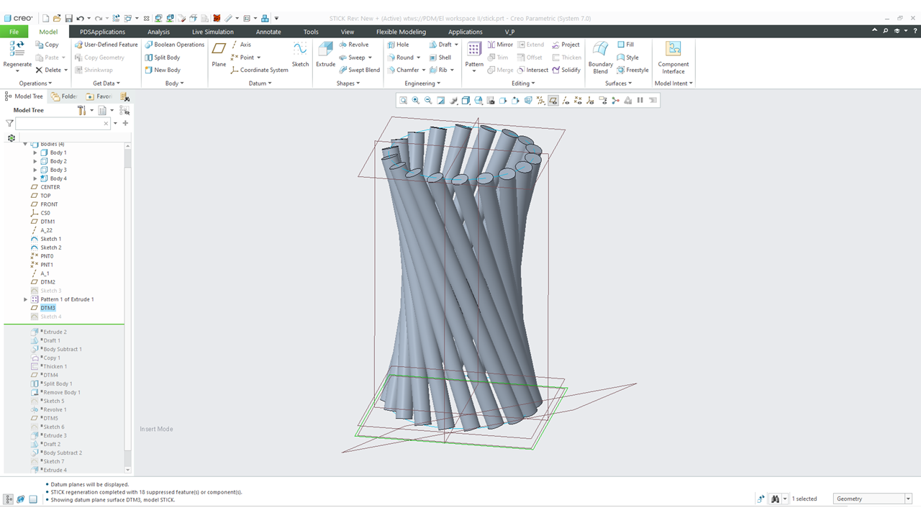This screenshot has width=921, height=518.
Task: Click User-Defined Feature button
Action: [106, 45]
